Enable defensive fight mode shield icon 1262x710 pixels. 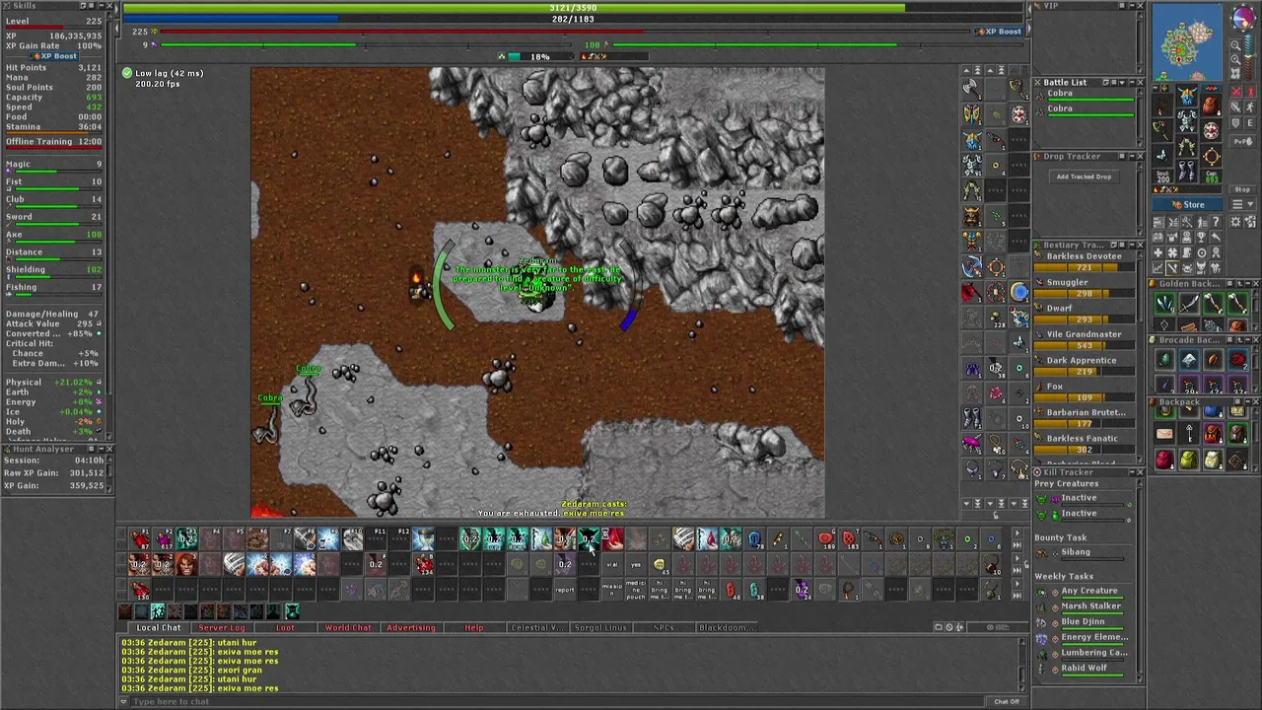[x=1236, y=123]
